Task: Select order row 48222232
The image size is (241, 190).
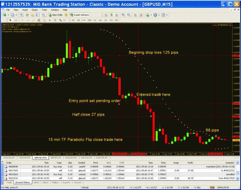Action: click(120, 178)
